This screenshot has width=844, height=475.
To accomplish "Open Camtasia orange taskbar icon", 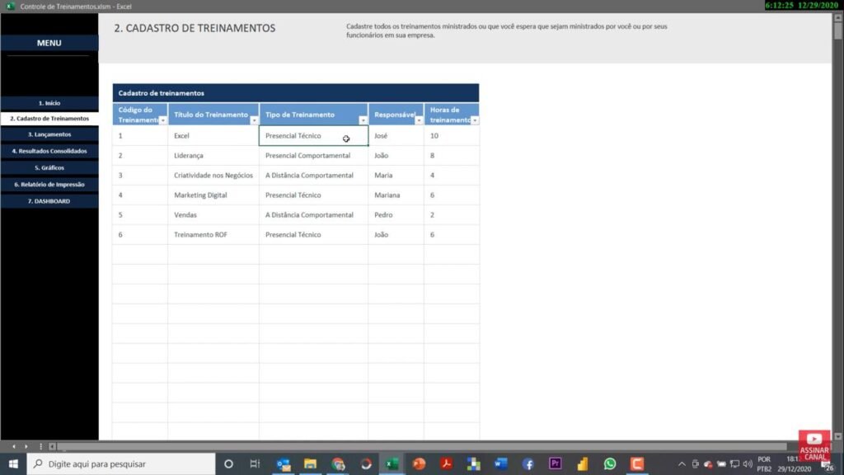I will click(x=637, y=463).
